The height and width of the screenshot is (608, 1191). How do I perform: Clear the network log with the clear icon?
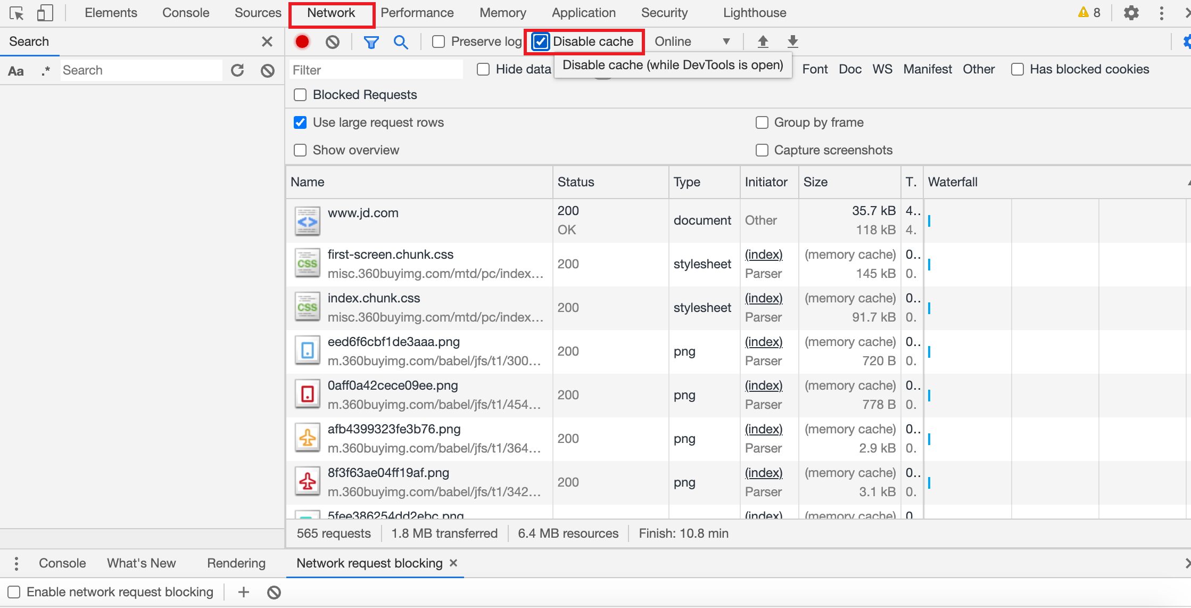333,42
